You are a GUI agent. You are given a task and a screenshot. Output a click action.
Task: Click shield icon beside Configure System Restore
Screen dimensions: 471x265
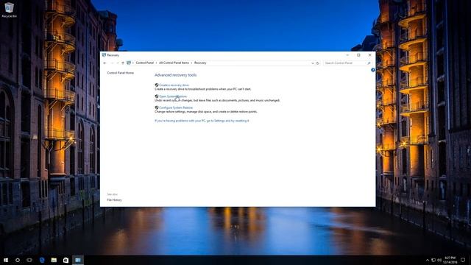click(x=157, y=107)
